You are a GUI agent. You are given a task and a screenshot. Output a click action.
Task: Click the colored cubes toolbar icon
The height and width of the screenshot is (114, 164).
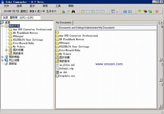[145, 11]
